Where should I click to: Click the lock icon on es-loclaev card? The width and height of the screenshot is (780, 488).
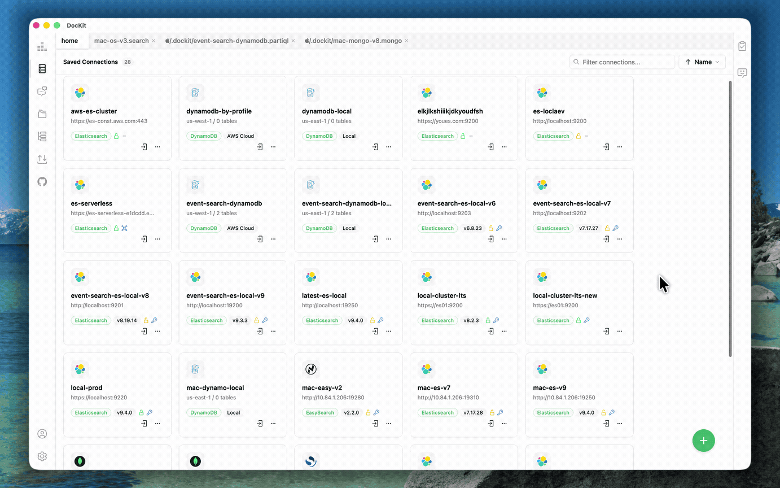tap(579, 136)
